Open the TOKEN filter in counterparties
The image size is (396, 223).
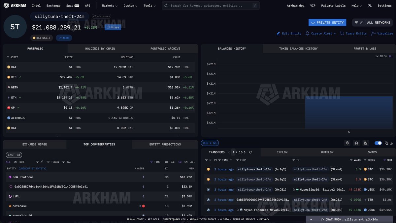(53, 162)
